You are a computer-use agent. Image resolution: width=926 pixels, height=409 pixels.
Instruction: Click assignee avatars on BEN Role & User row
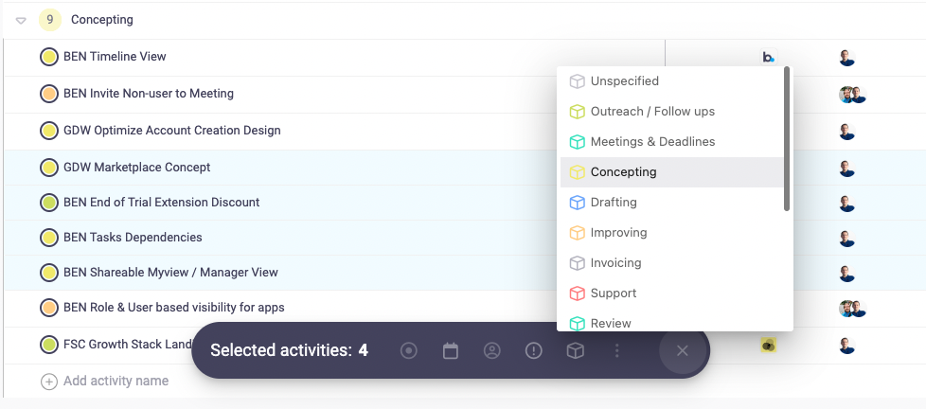[852, 309]
